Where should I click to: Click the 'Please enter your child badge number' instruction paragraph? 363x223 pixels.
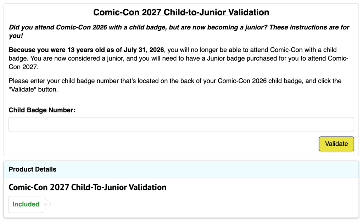tap(175, 85)
